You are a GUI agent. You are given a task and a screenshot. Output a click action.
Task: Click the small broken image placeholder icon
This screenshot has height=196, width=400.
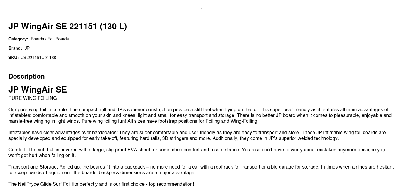201,9
